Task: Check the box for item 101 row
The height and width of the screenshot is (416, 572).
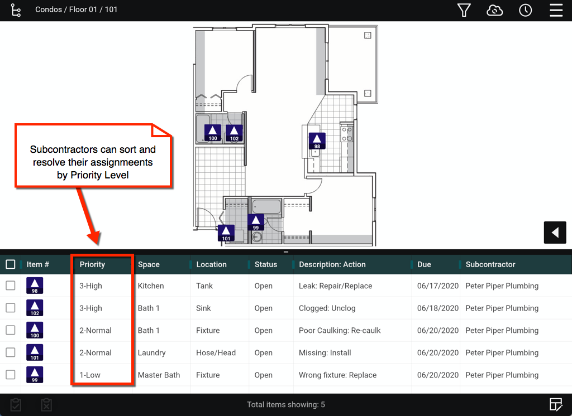Action: pos(11,352)
